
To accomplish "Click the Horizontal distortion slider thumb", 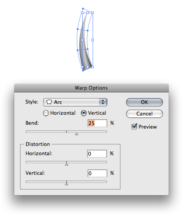I will [66, 164].
